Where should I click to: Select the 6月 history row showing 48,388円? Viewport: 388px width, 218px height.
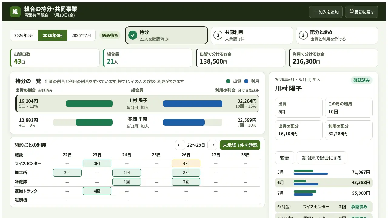point(324,183)
